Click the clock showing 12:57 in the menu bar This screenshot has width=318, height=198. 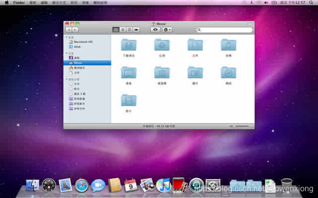(293, 2)
